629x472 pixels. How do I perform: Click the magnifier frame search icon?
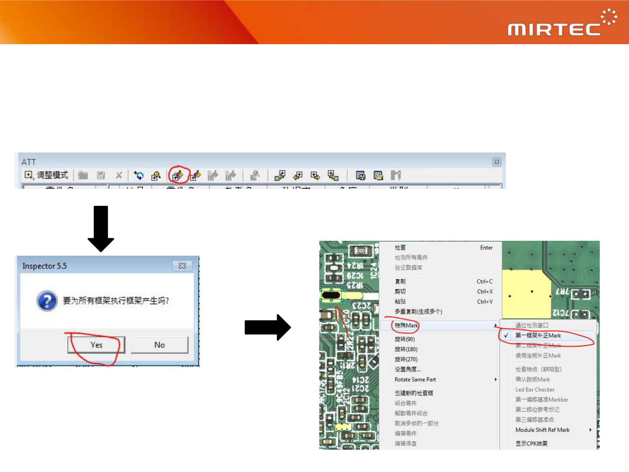[156, 176]
